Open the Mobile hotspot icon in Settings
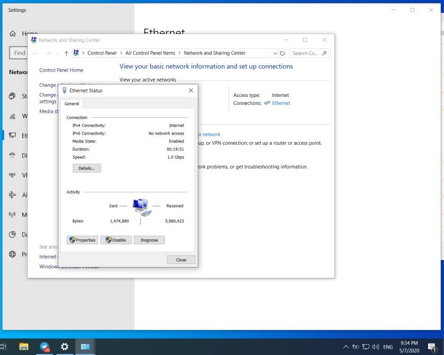Viewport: 444px width, 355px height. [12, 215]
